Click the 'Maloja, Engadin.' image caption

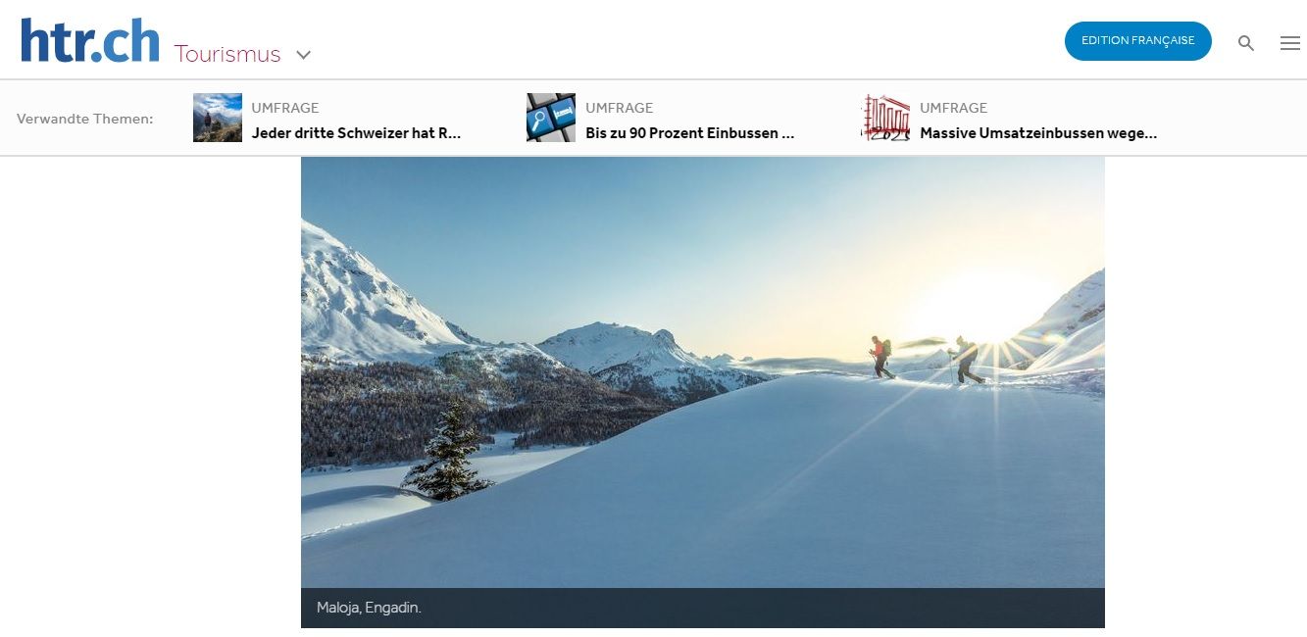click(369, 608)
